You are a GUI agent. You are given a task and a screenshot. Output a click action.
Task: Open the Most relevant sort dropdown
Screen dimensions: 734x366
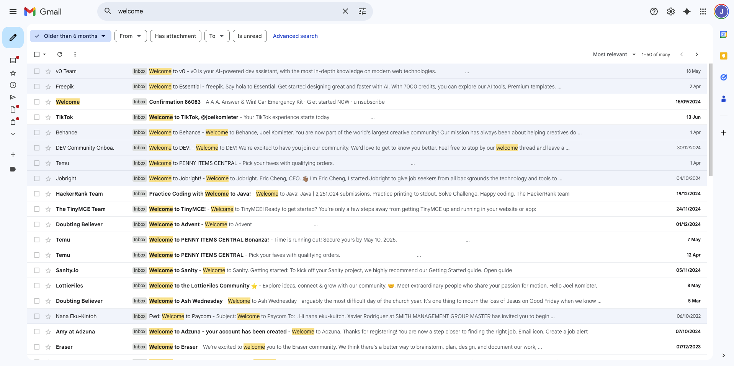[614, 54]
